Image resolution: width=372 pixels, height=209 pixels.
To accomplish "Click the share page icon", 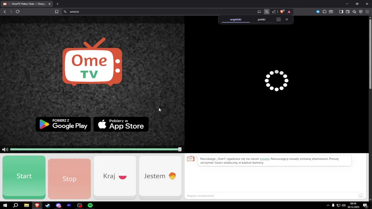I will click(274, 12).
